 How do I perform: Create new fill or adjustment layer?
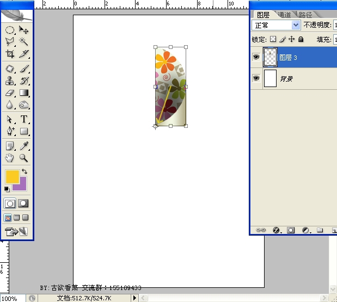pyautogui.click(x=306, y=230)
